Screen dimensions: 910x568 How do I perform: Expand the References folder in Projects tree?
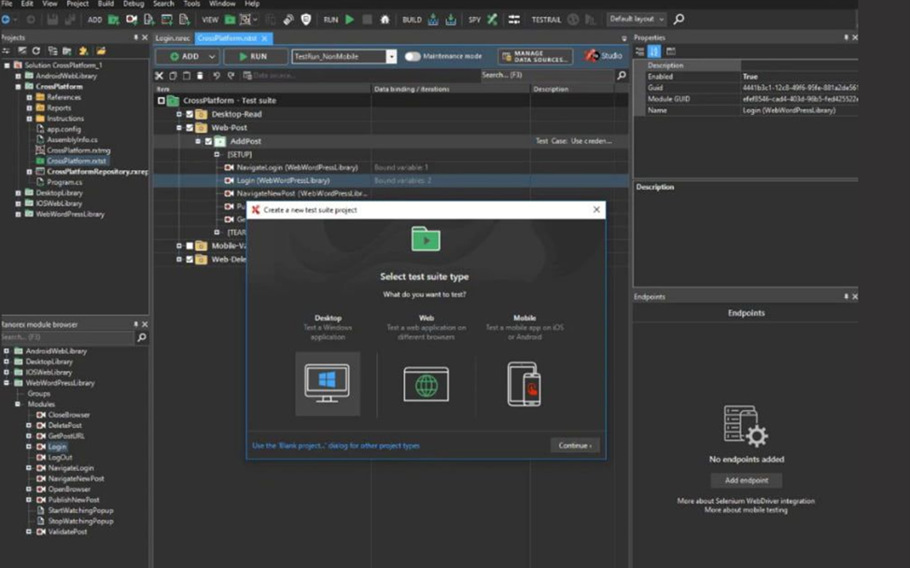[29, 97]
